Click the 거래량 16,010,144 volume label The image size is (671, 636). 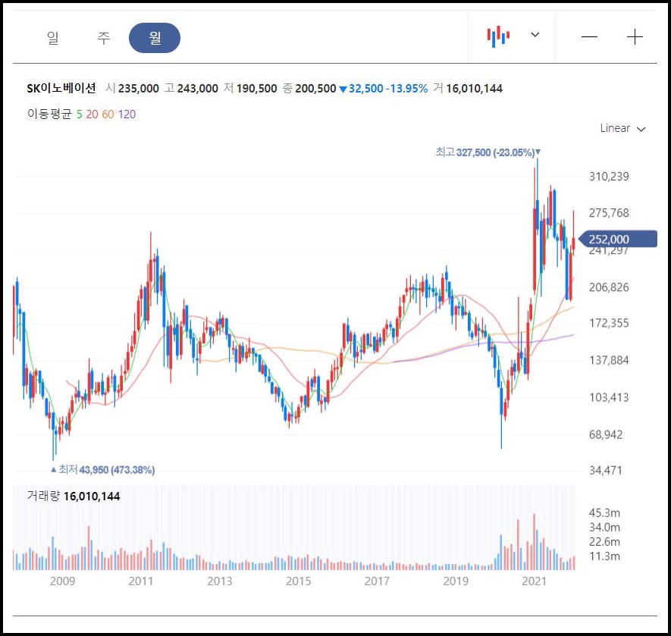(74, 496)
